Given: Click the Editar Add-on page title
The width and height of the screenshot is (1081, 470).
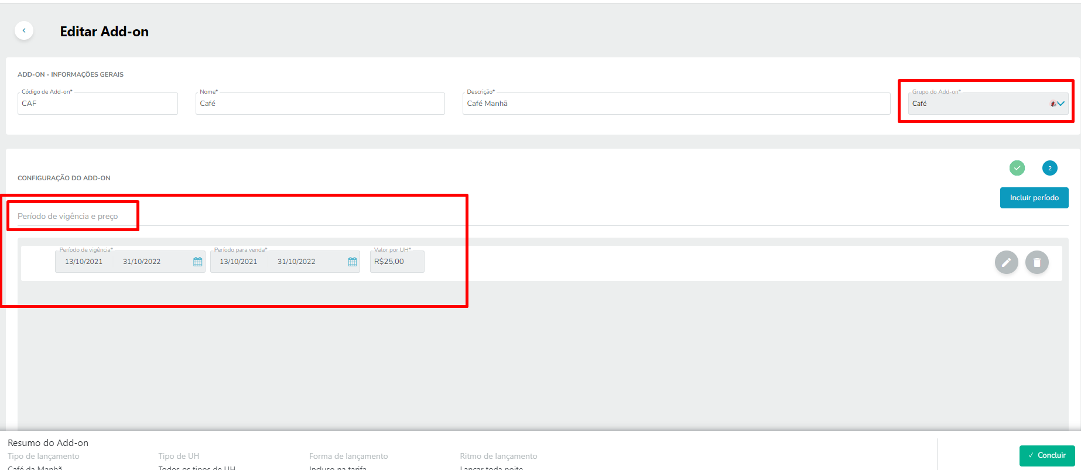Looking at the screenshot, I should 104,32.
